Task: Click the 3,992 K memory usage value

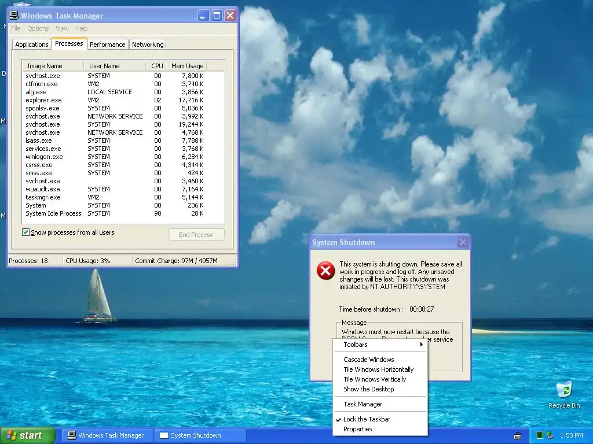Action: [x=192, y=116]
